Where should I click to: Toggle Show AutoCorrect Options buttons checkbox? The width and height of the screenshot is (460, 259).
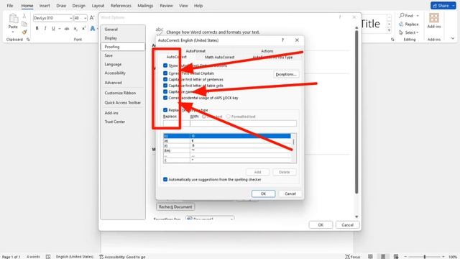[x=165, y=65]
